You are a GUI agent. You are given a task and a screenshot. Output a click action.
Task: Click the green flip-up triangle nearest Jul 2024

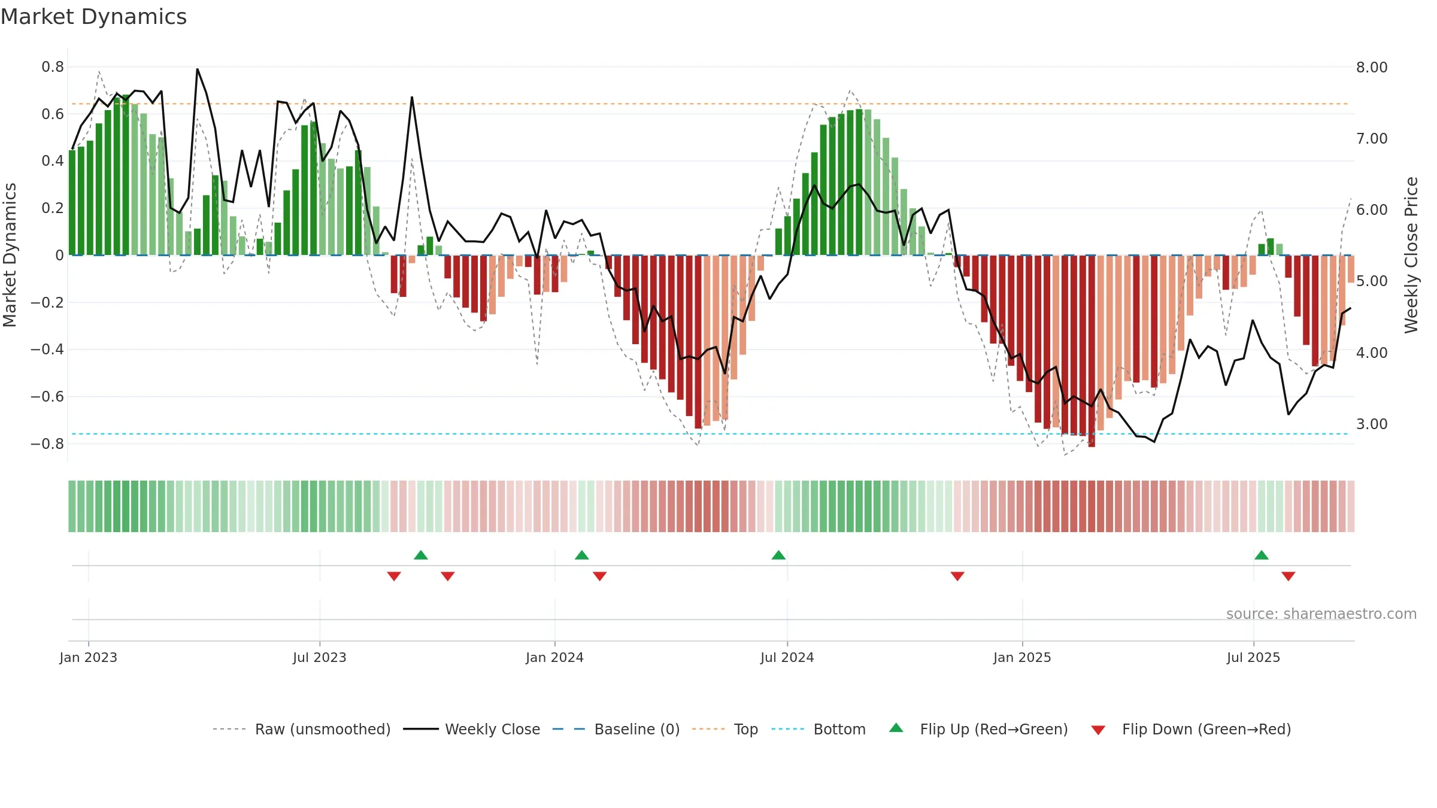point(778,555)
